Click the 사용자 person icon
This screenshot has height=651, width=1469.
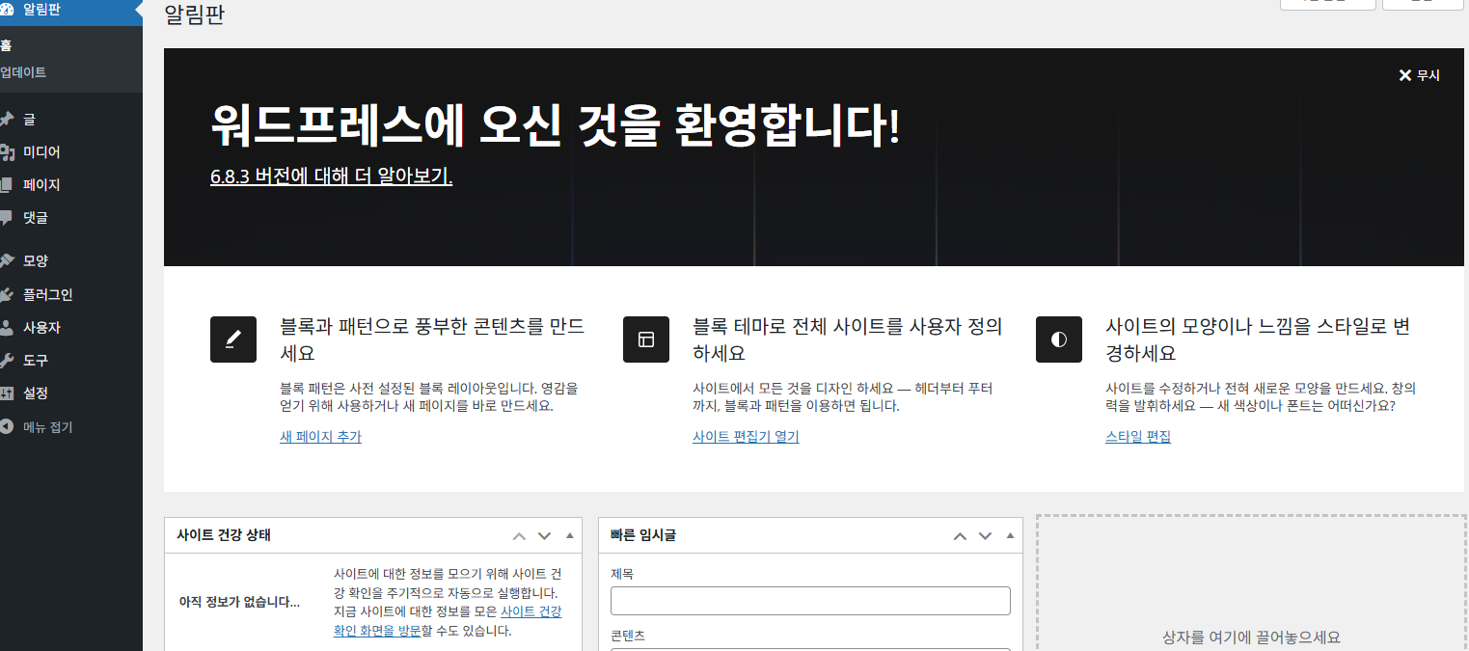[6, 328]
